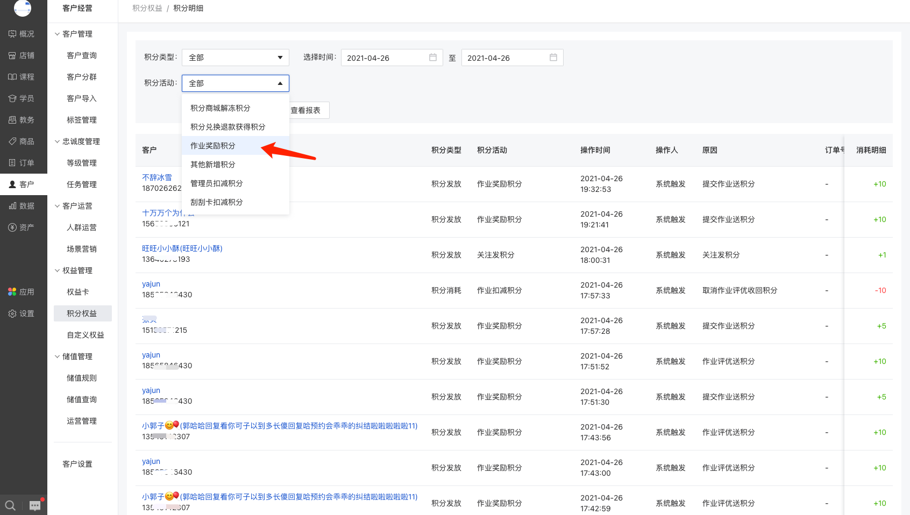The height and width of the screenshot is (515, 910).
Task: Collapse the 积分活动 dropdown
Action: (236, 83)
